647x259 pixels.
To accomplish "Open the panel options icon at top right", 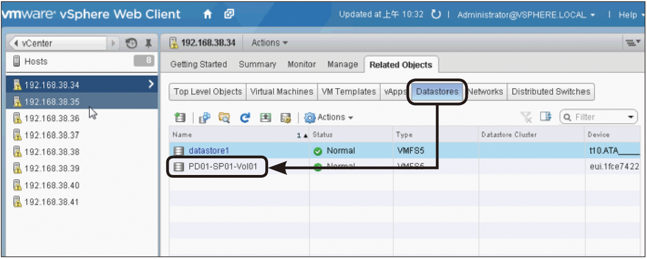I will point(632,43).
